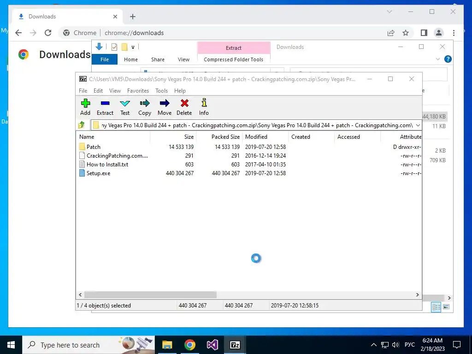Open the 7-Zip Tools menu
This screenshot has height=354, width=472.
tap(161, 91)
